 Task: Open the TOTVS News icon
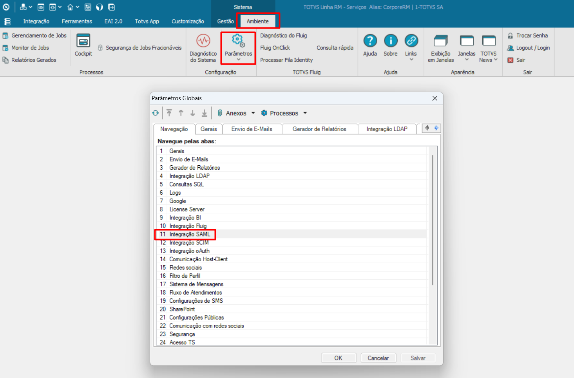click(x=489, y=41)
